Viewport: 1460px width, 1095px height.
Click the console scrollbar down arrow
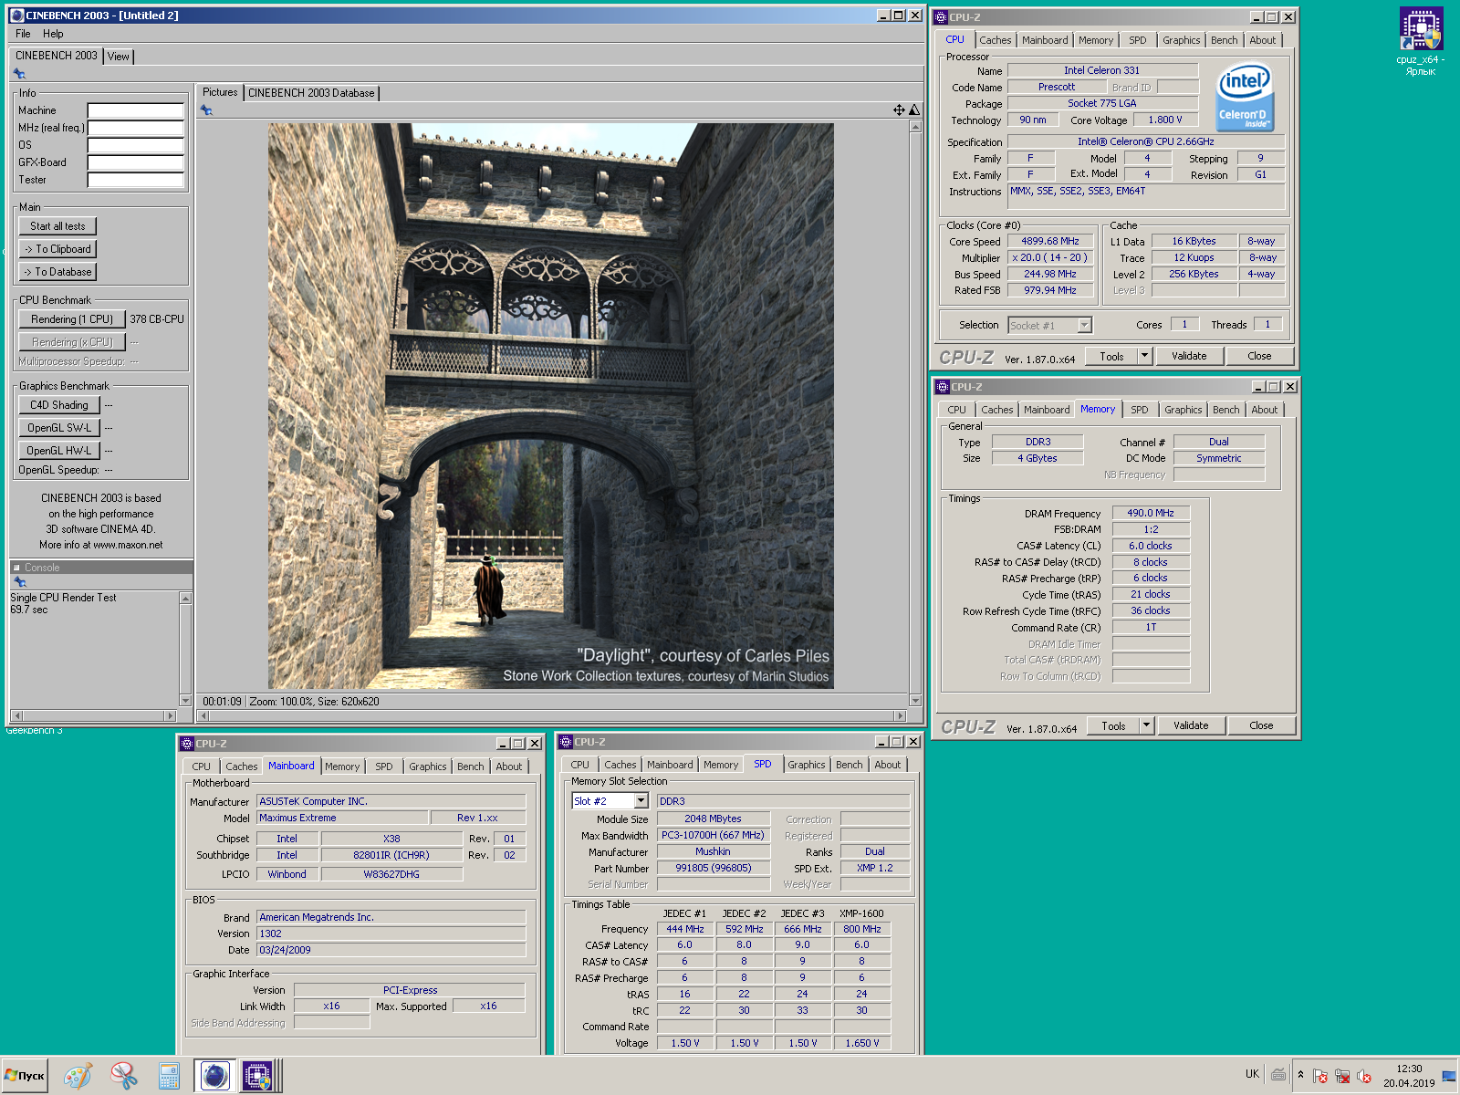click(x=186, y=701)
